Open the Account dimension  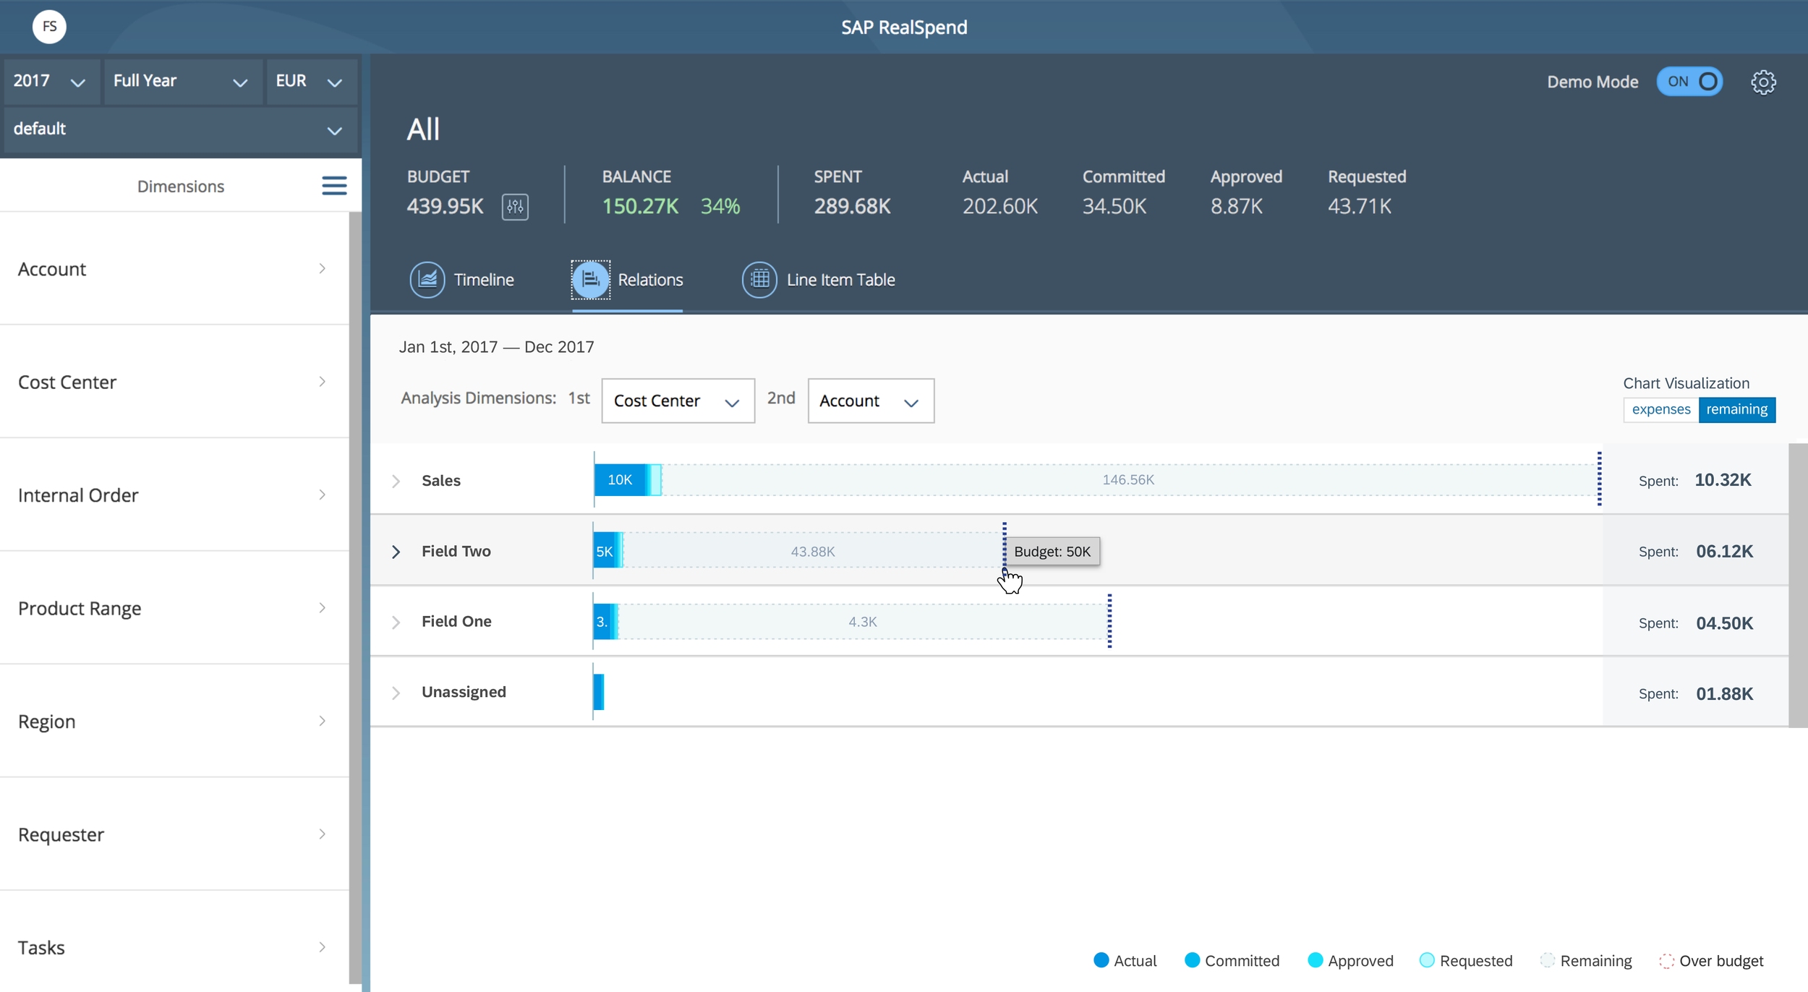pos(174,269)
